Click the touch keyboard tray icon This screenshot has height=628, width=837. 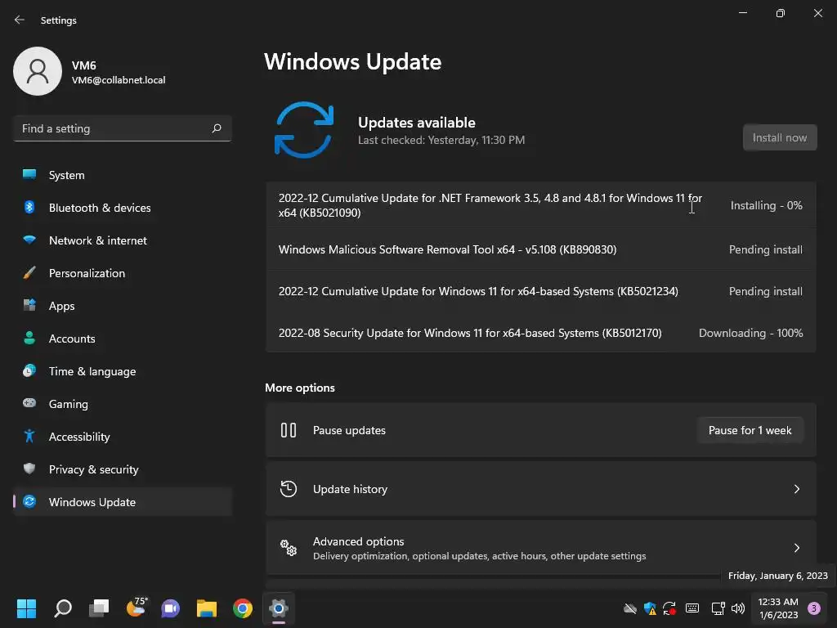[692, 608]
